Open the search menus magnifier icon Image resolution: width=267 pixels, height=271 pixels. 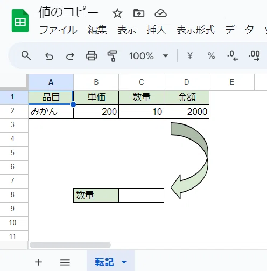click(x=26, y=55)
